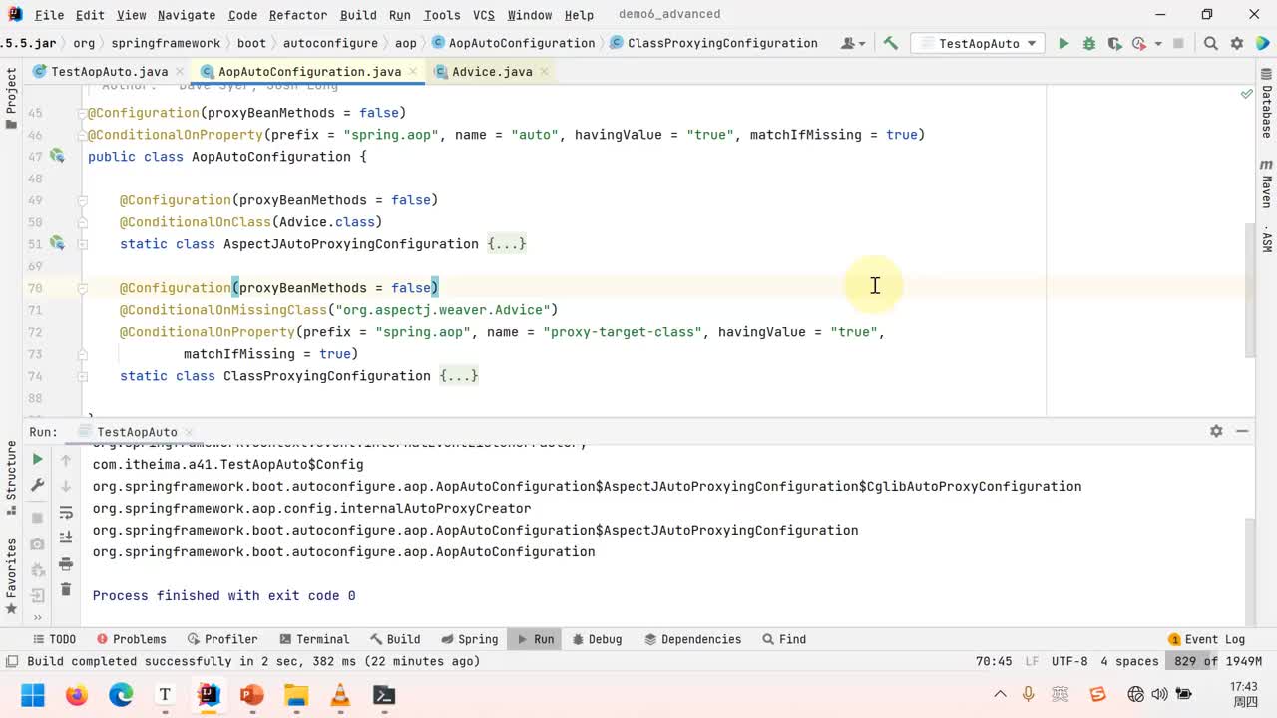
Task: Hide the Run tool window with the minimize dash
Action: pos(1242,431)
